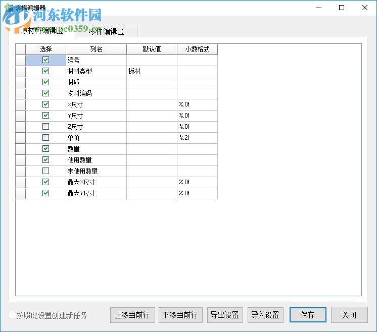Open 导出设置 export settings
Screen dimensions: 377x332
pyautogui.click(x=225, y=315)
